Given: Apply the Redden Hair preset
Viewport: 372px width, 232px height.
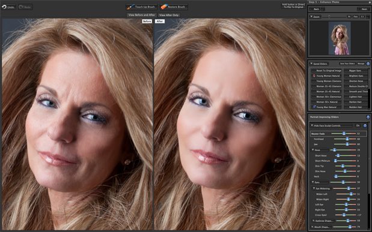Looking at the screenshot, I should (x=355, y=107).
